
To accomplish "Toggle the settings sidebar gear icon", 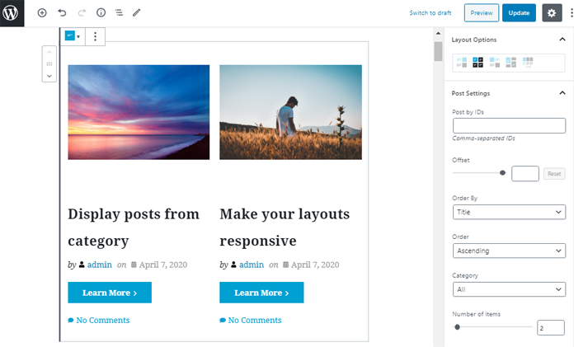I will [552, 13].
